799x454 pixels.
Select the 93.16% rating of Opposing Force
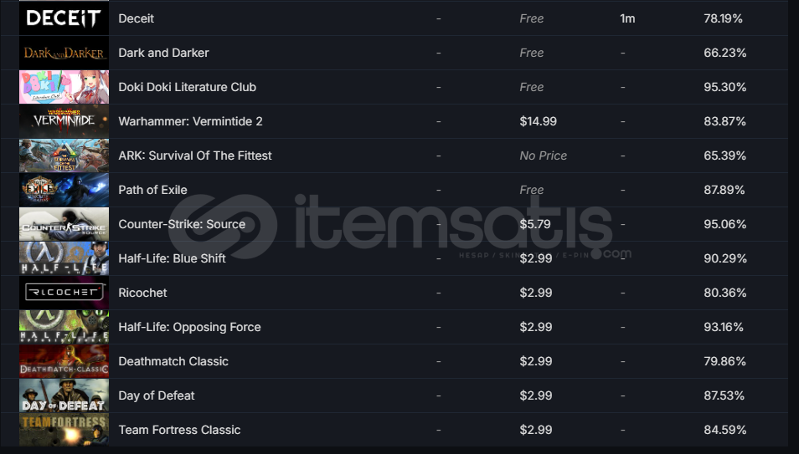[723, 327]
